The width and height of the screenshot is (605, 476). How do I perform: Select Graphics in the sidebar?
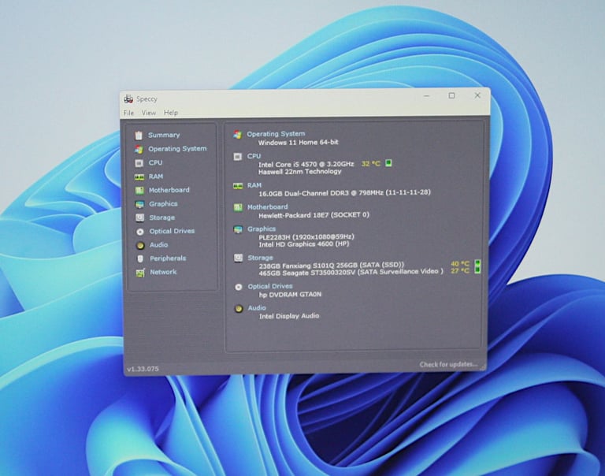pyautogui.click(x=163, y=204)
